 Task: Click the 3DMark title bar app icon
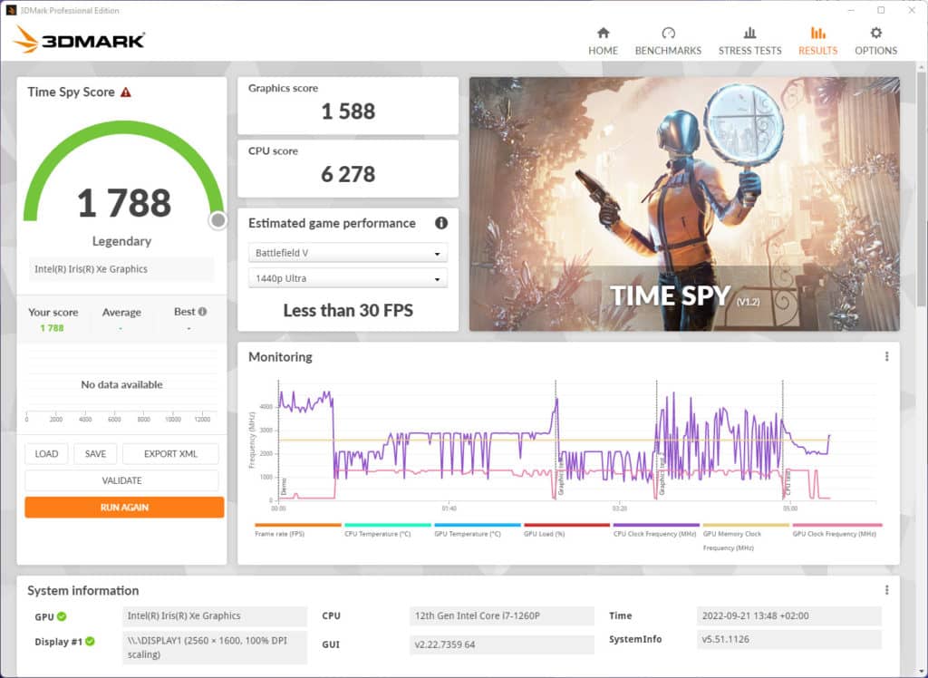11,10
